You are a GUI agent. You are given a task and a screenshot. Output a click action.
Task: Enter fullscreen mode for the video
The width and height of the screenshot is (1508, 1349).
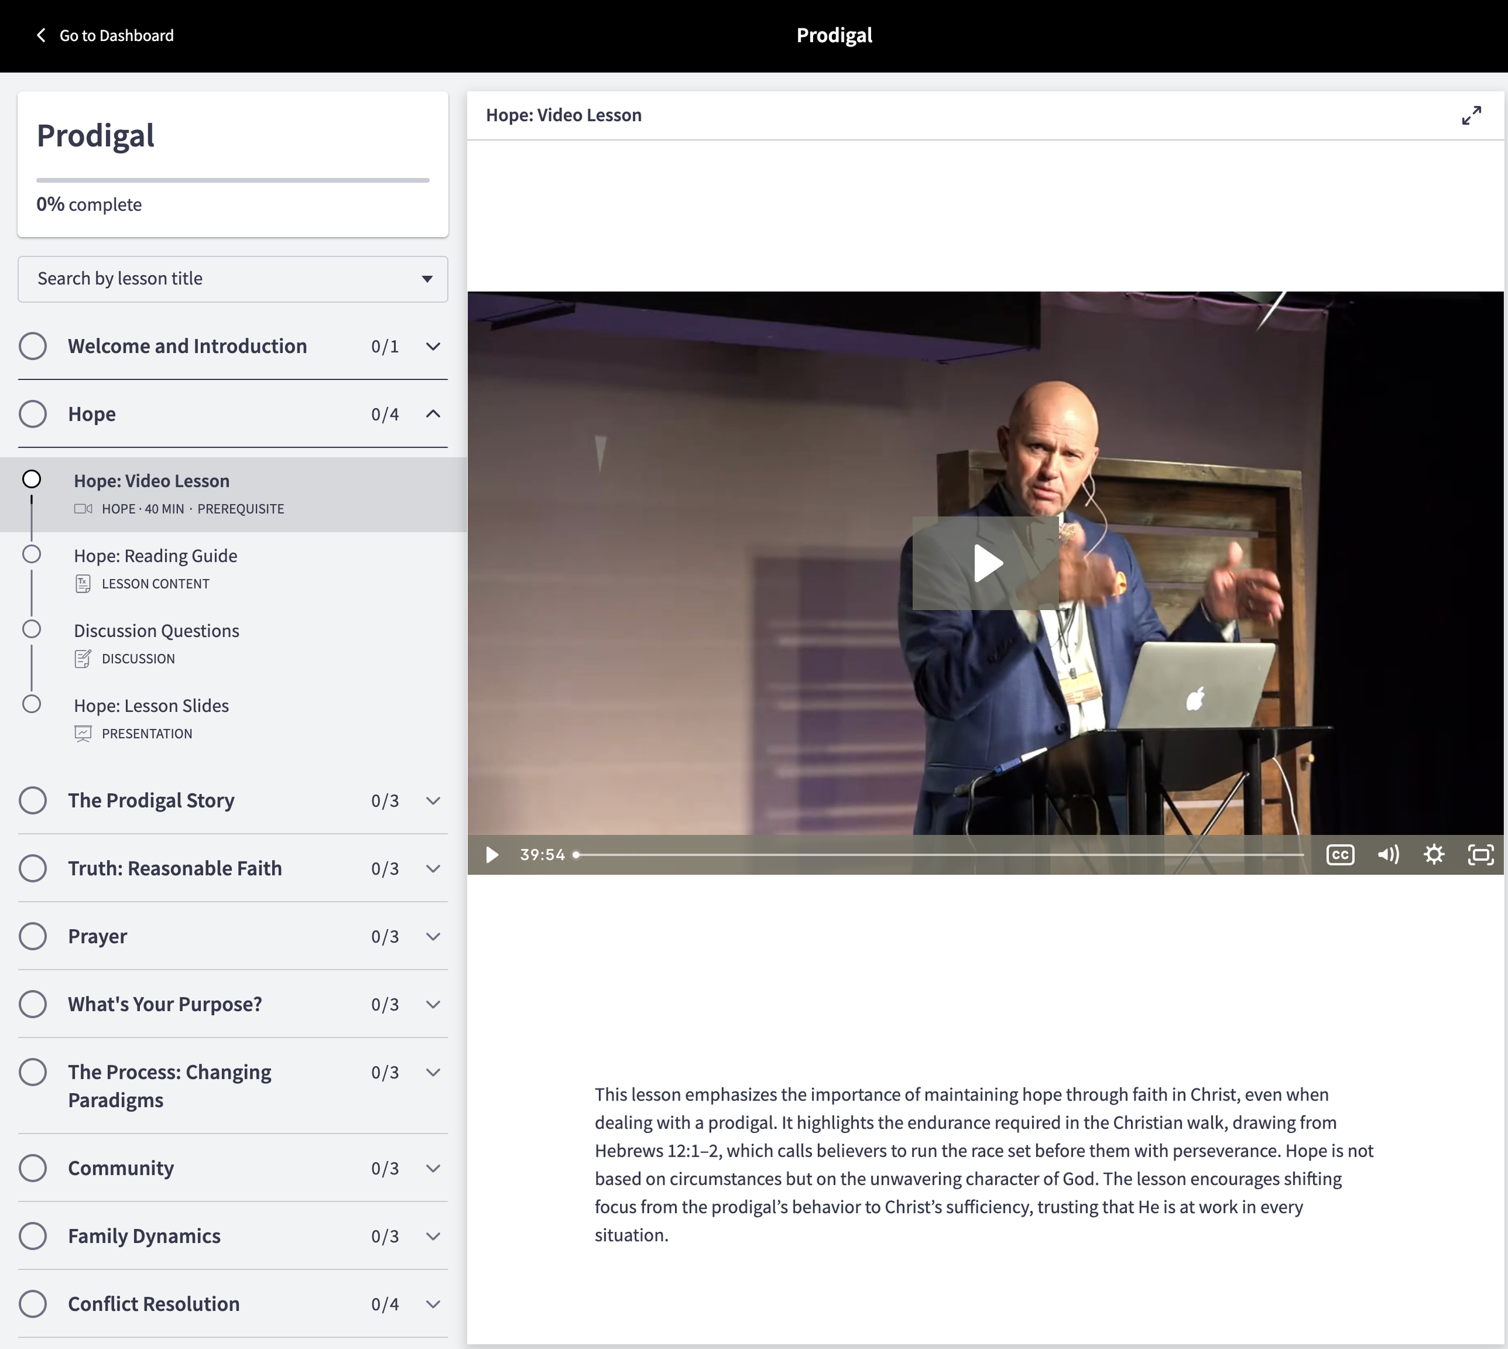[x=1480, y=854]
